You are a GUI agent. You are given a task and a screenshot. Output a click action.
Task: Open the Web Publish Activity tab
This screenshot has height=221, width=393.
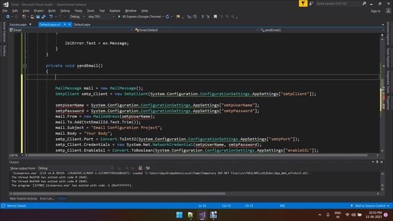(23, 198)
